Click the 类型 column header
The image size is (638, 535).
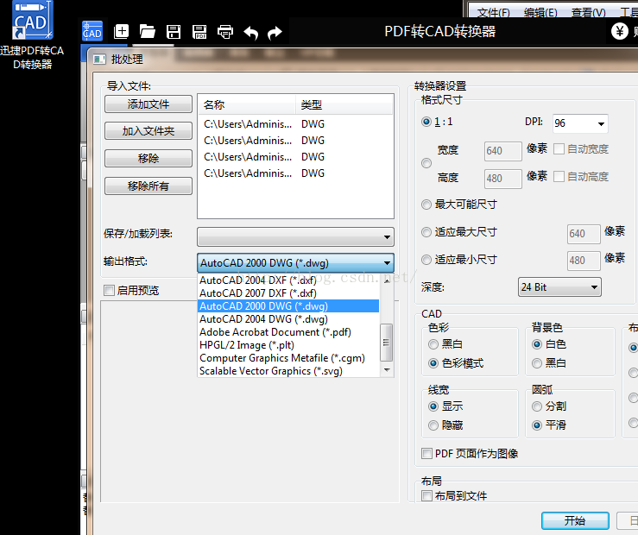(x=344, y=105)
